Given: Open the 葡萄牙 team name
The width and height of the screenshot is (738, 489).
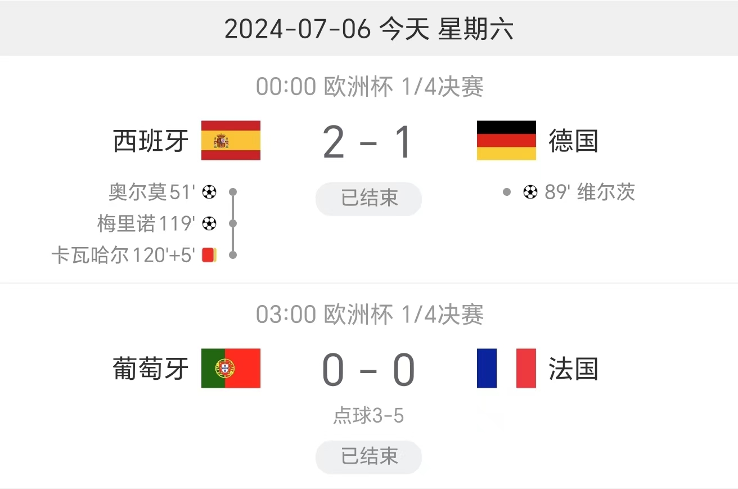Looking at the screenshot, I should tap(151, 369).
